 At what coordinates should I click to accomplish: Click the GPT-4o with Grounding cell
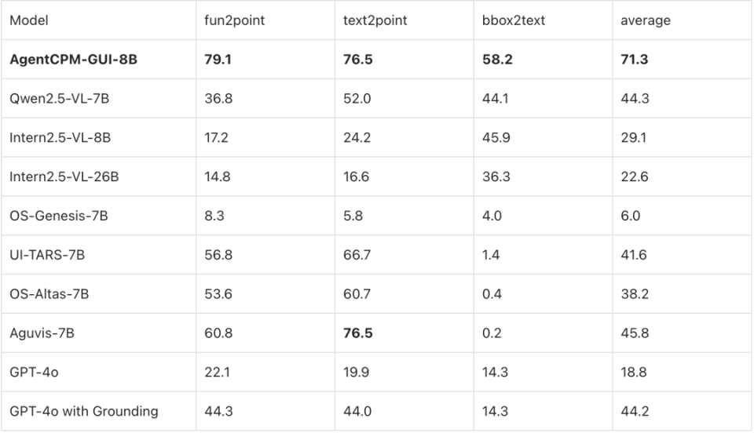tap(83, 411)
